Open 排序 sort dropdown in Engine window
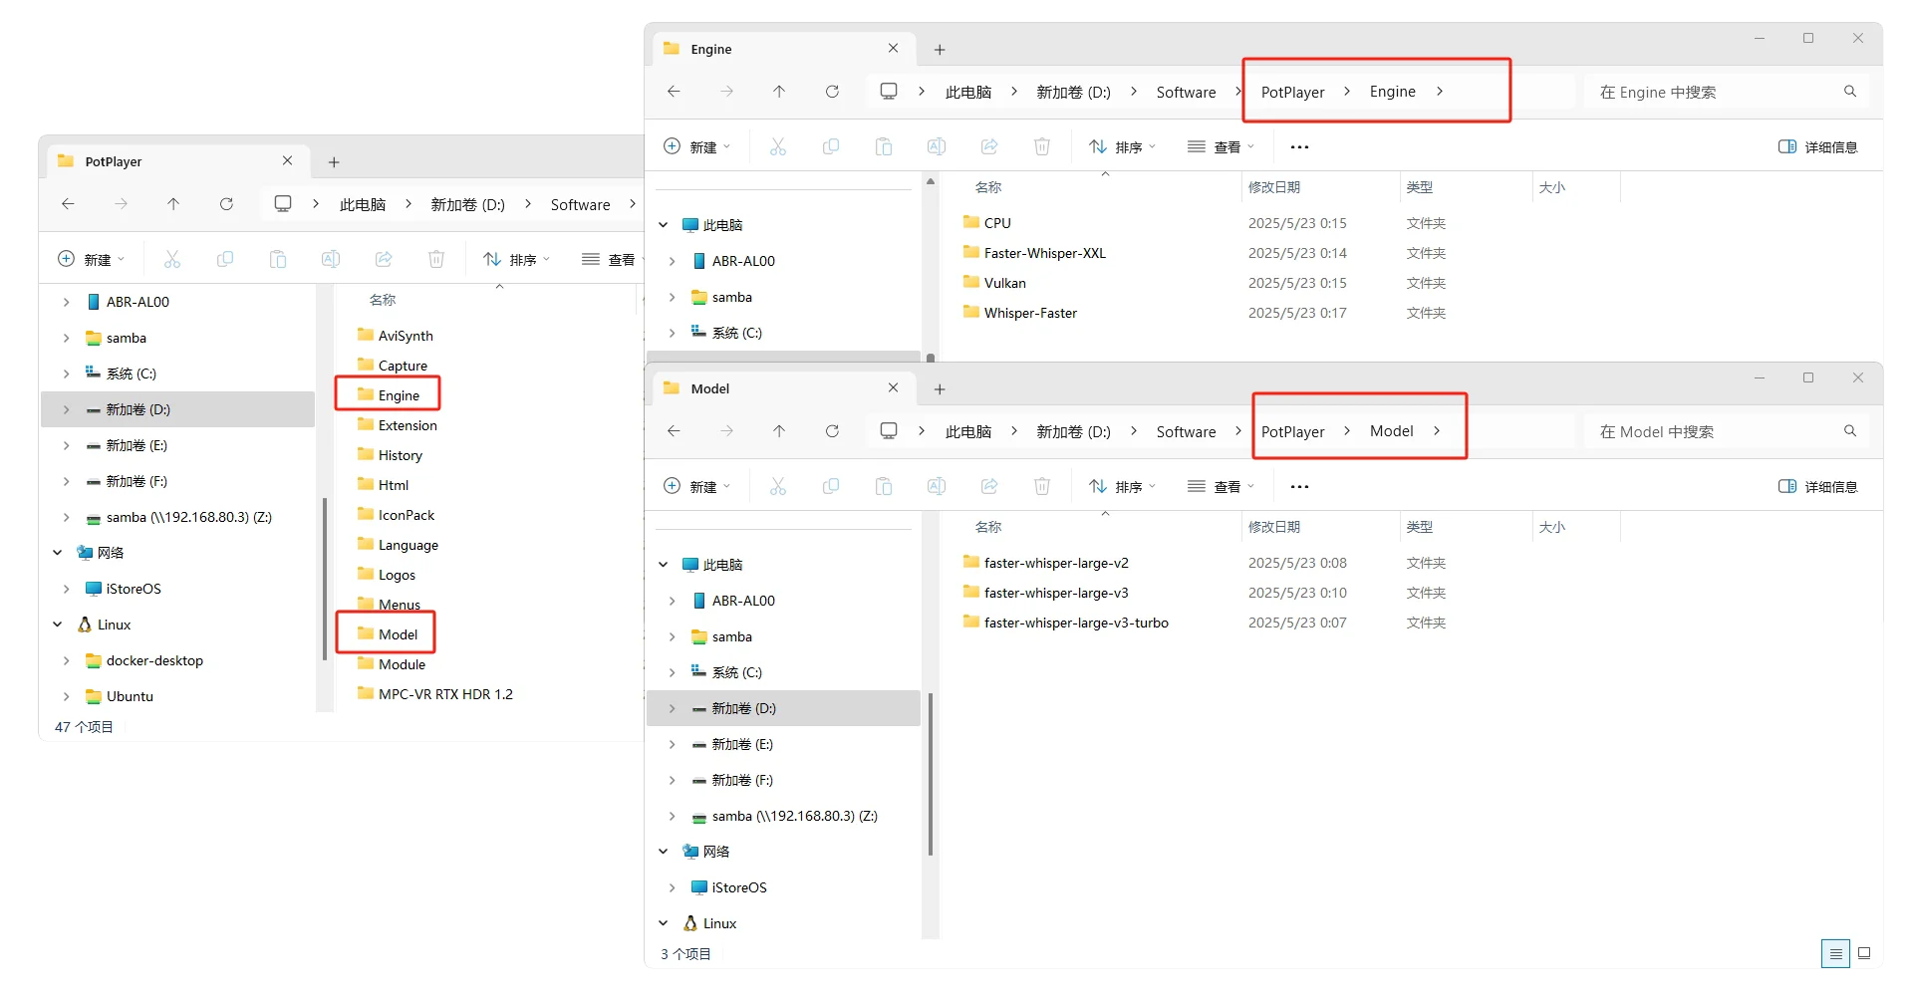The height and width of the screenshot is (1001, 1910). pos(1123,147)
